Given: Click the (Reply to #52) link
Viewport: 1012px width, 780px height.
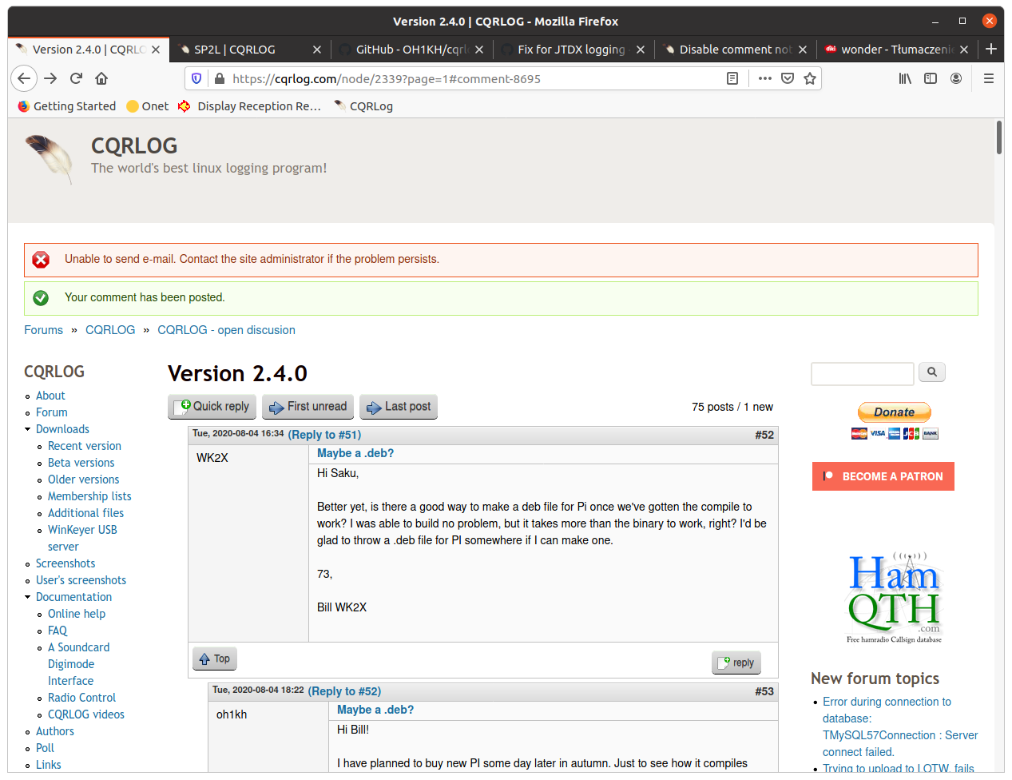Looking at the screenshot, I should [x=344, y=691].
